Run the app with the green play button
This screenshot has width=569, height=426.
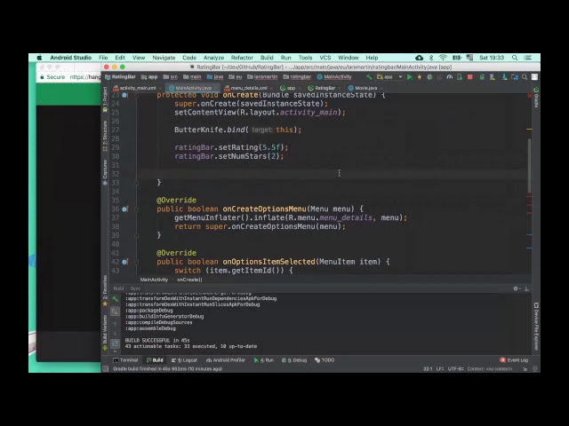pyautogui.click(x=410, y=77)
